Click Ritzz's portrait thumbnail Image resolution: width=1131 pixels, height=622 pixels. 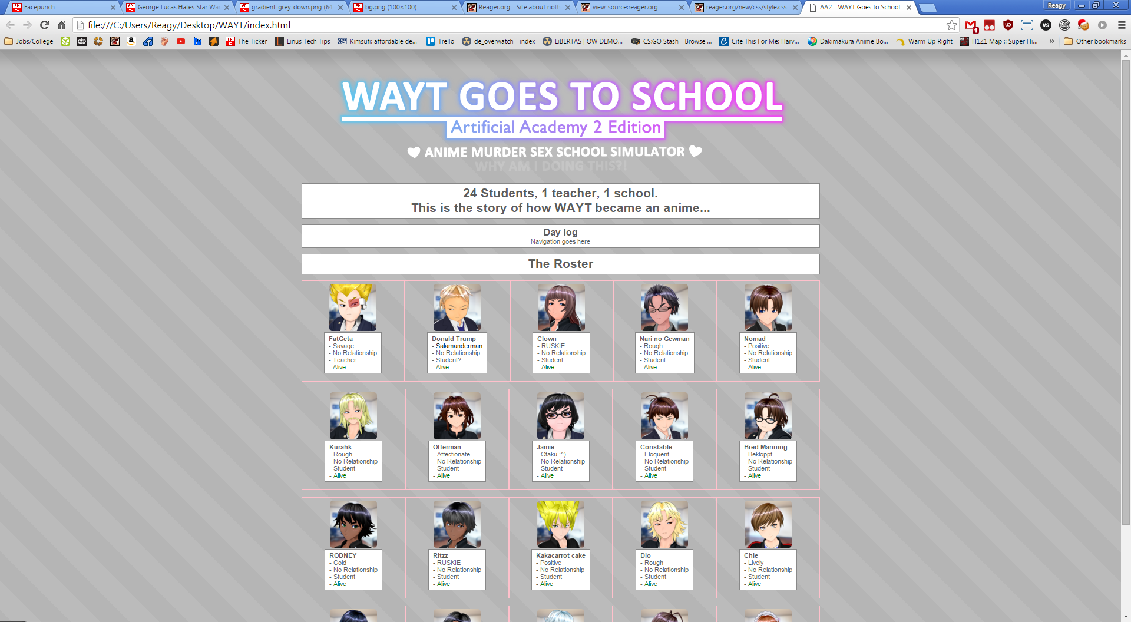pos(457,524)
